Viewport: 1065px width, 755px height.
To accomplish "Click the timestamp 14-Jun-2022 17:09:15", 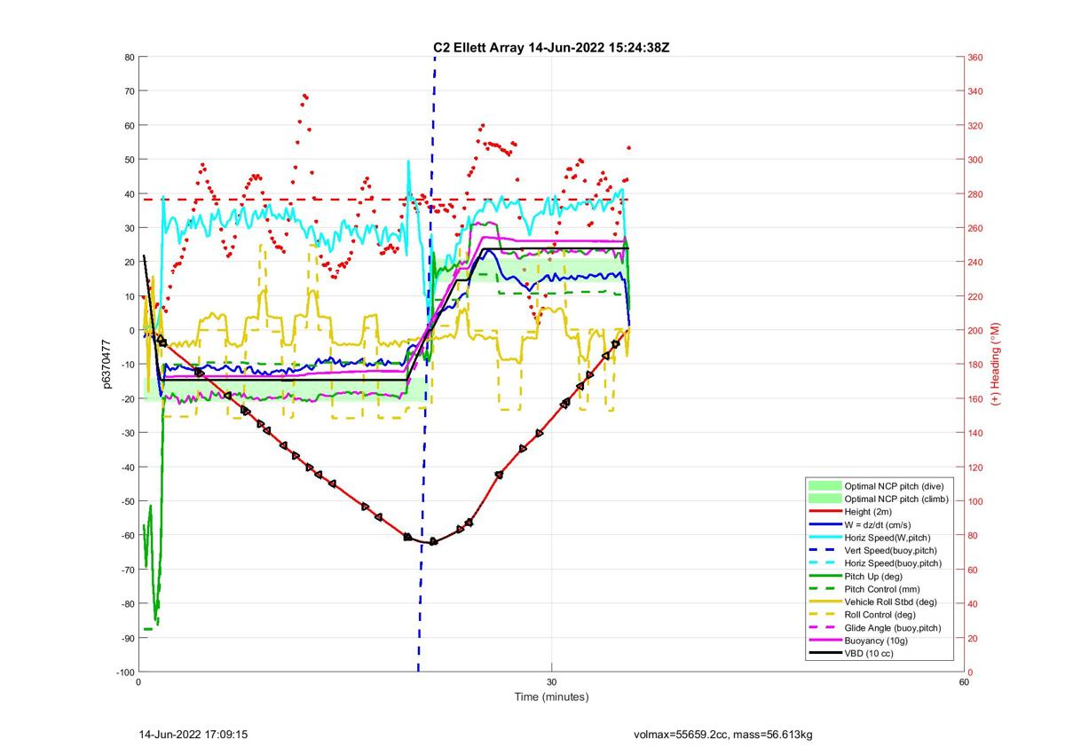I will 193,735.
